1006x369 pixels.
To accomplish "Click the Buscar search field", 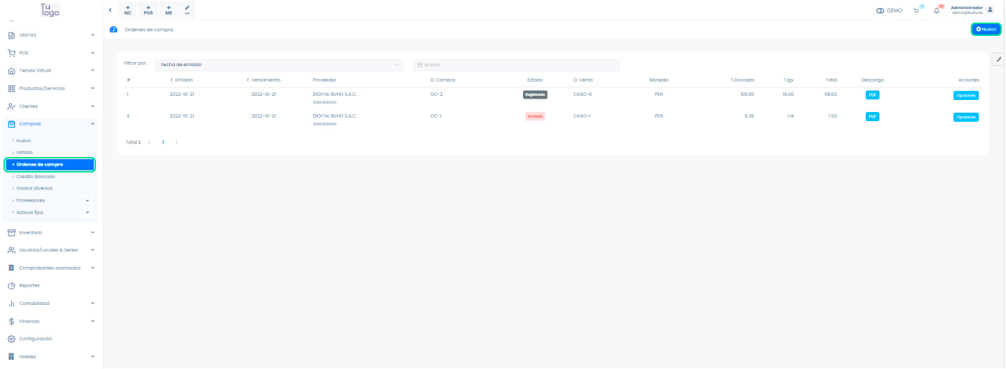I will pos(516,65).
